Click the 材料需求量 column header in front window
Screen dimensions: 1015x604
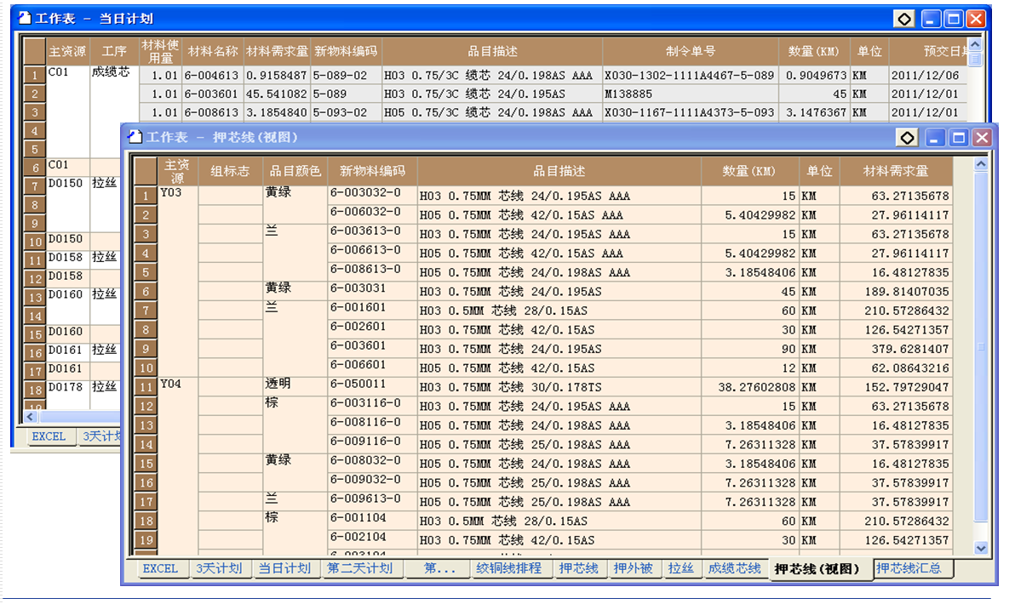tap(895, 171)
